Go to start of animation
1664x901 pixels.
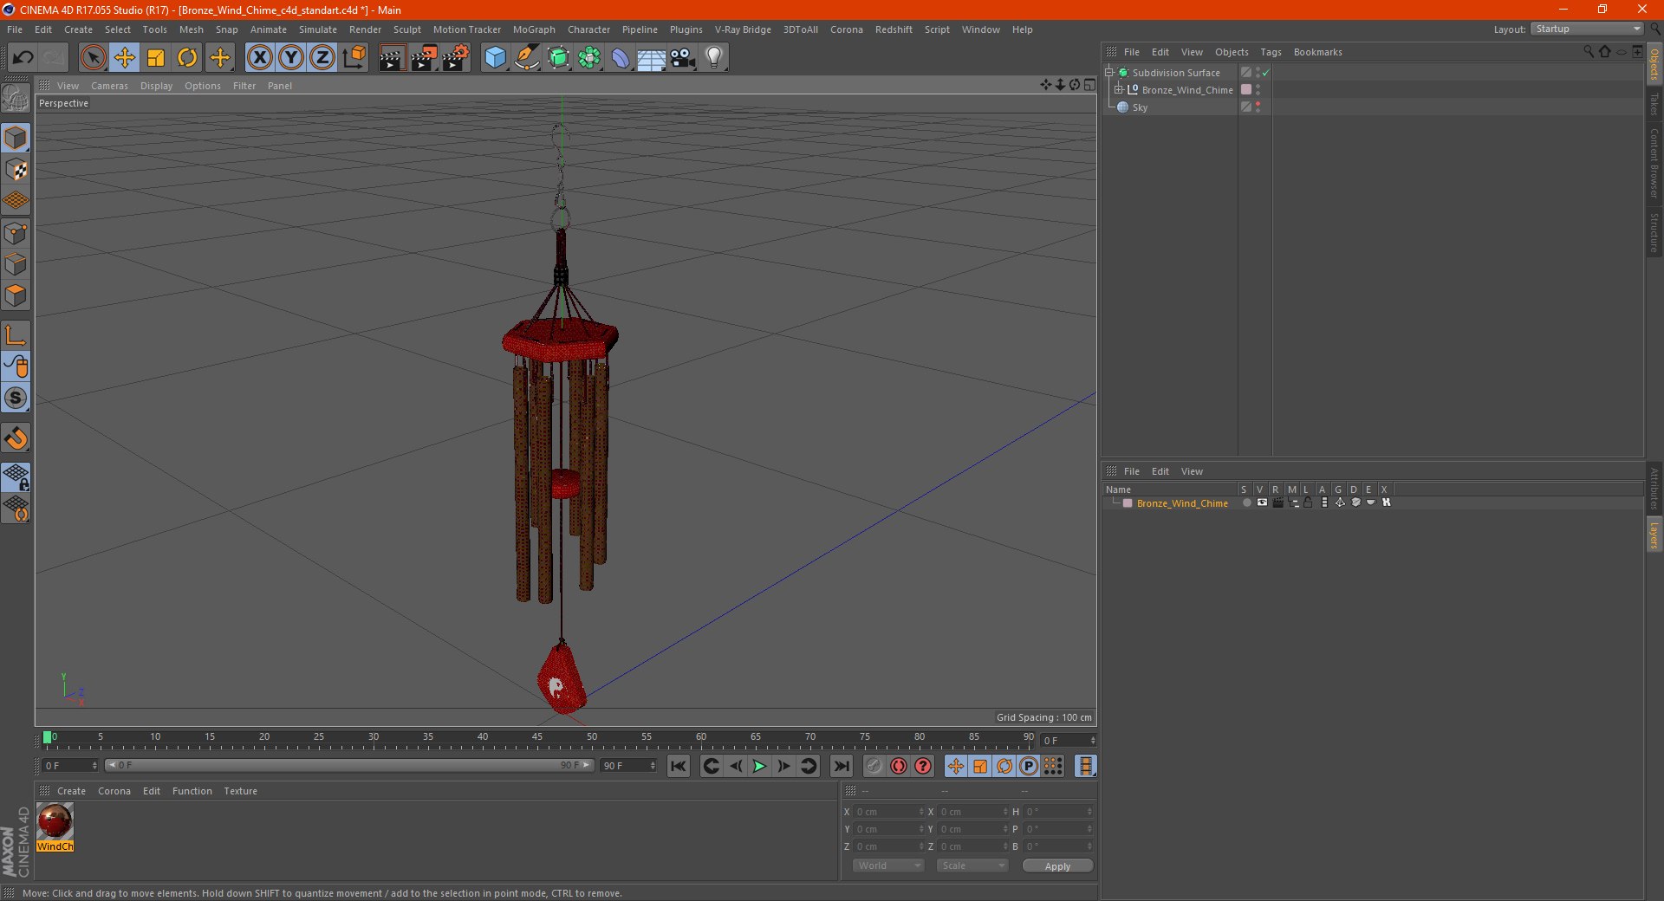[679, 766]
